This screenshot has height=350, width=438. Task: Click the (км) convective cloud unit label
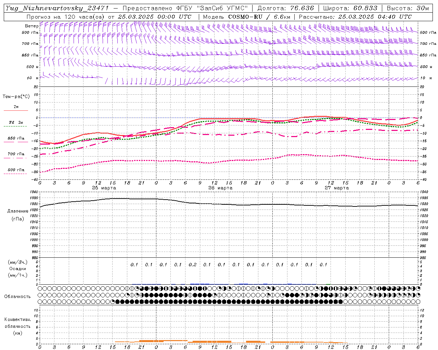pos(17,333)
